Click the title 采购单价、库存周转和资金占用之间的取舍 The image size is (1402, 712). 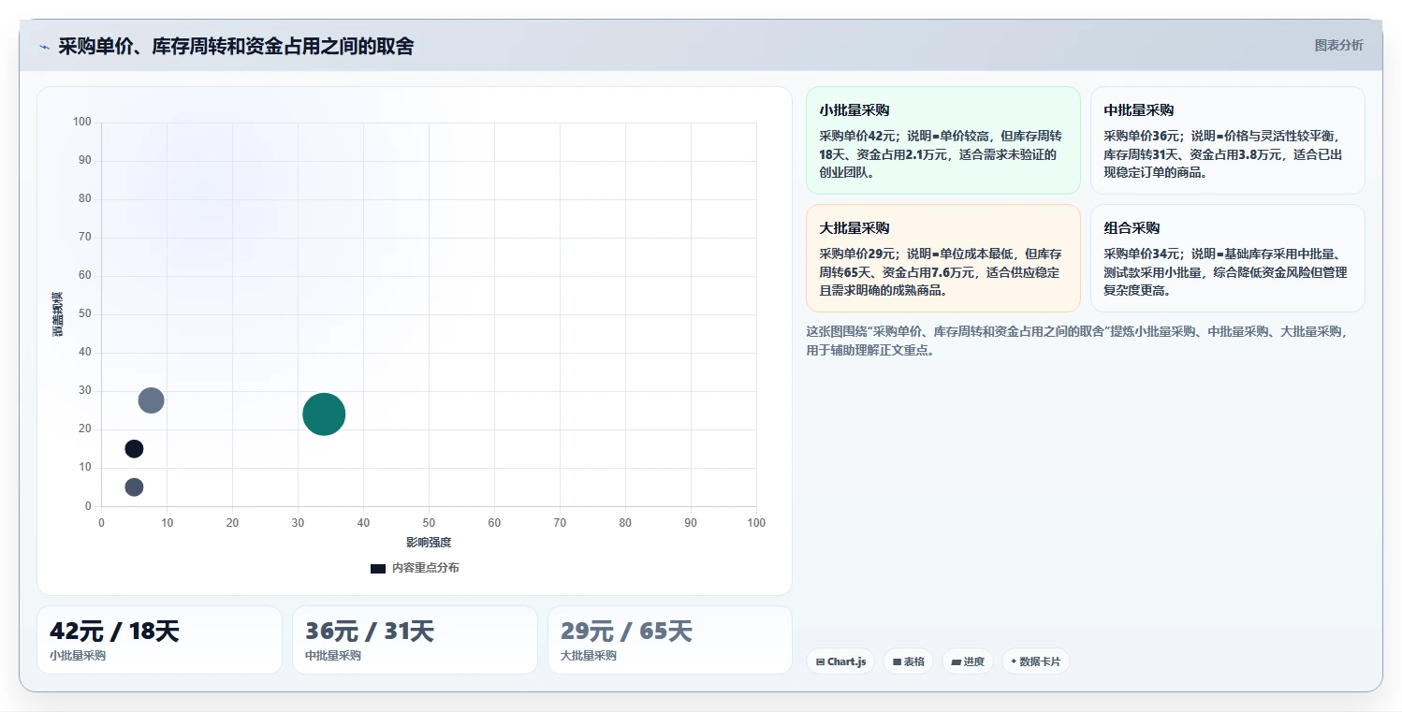tap(236, 46)
